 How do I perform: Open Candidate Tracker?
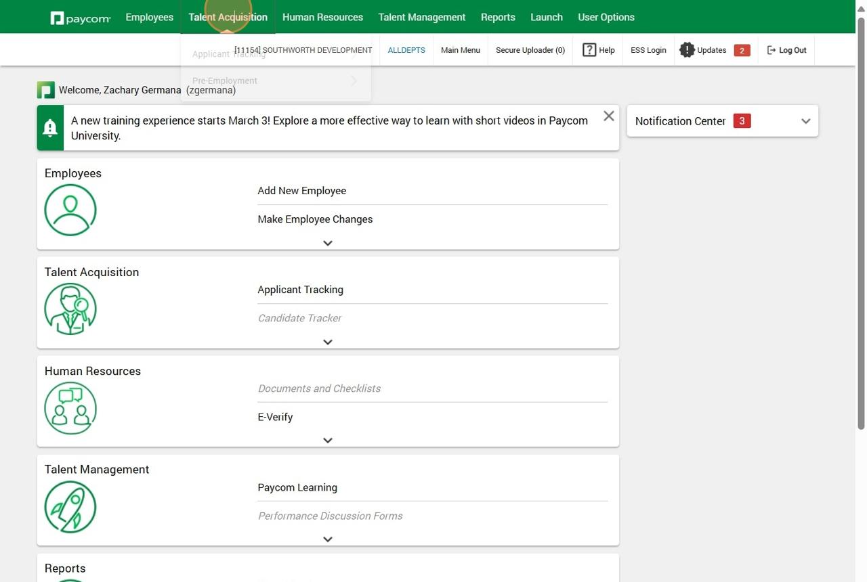point(299,318)
